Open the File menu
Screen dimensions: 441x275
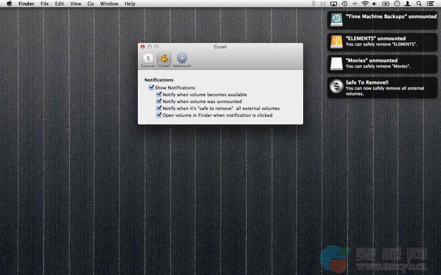tap(45, 4)
